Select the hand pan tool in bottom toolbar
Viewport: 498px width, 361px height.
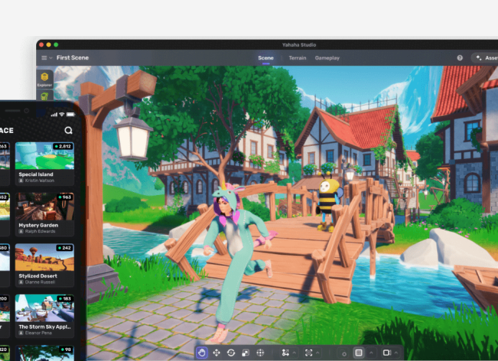tap(202, 353)
